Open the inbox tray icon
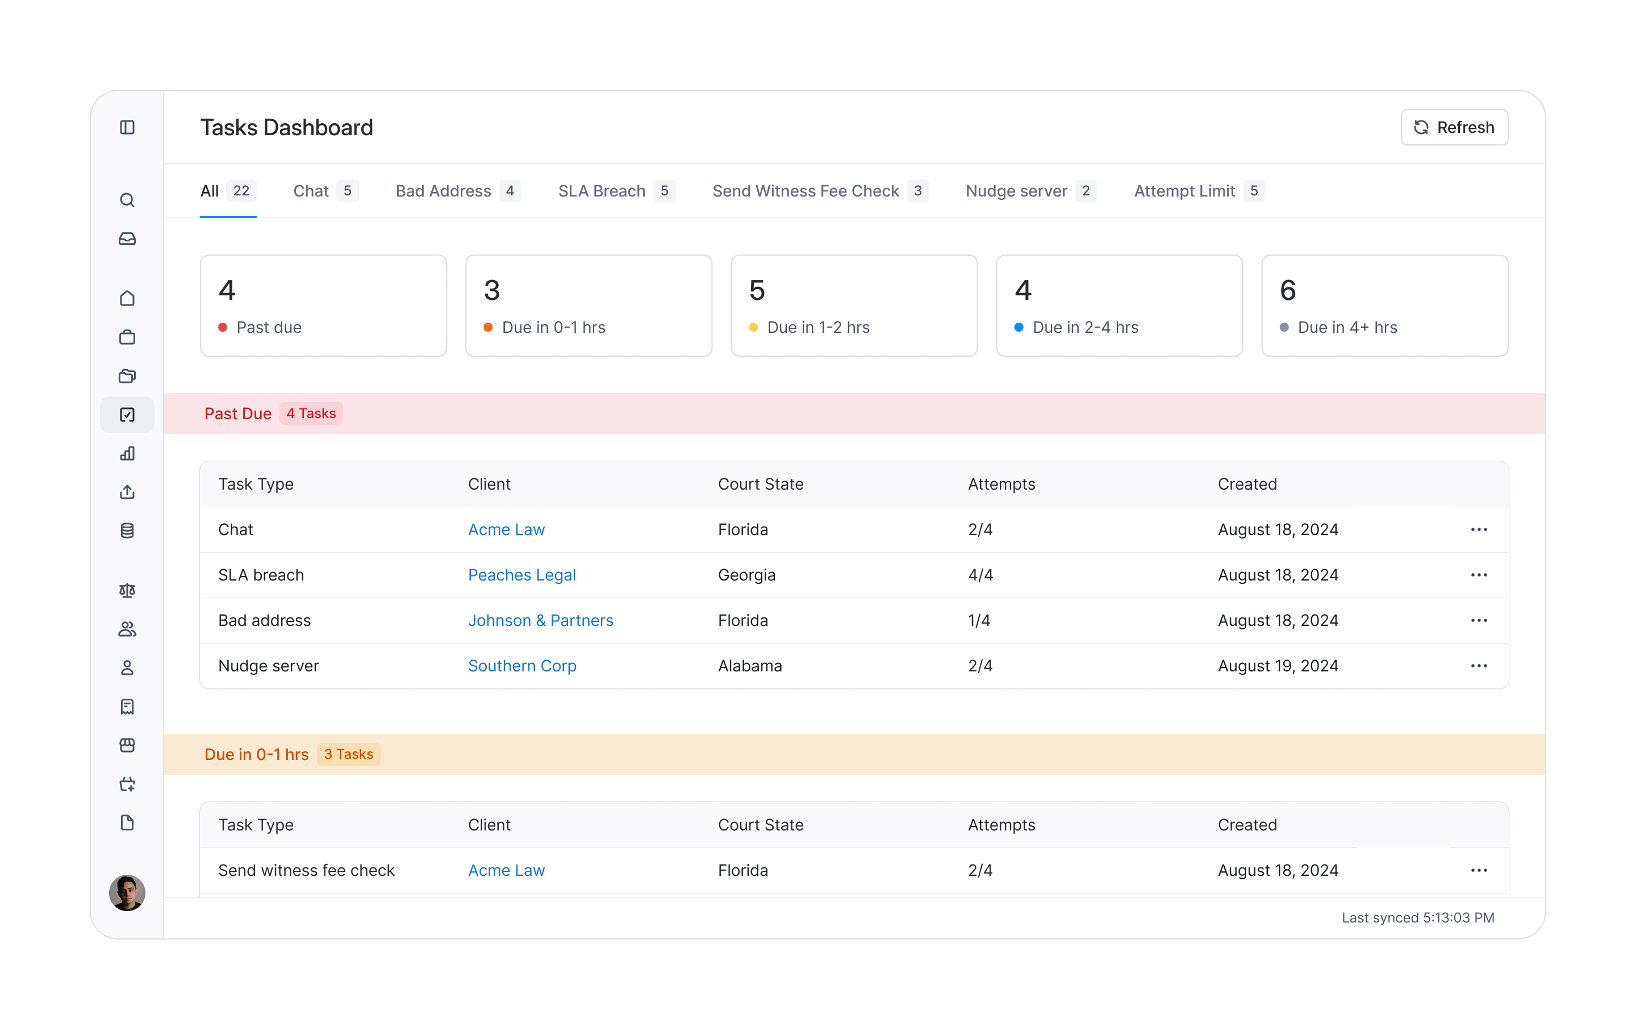This screenshot has width=1636, height=1027. tap(127, 239)
